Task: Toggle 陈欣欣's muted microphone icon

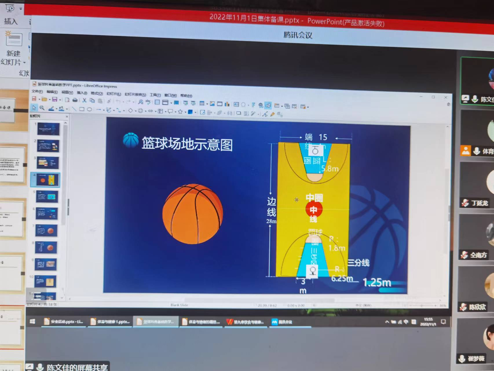Action: pyautogui.click(x=463, y=307)
